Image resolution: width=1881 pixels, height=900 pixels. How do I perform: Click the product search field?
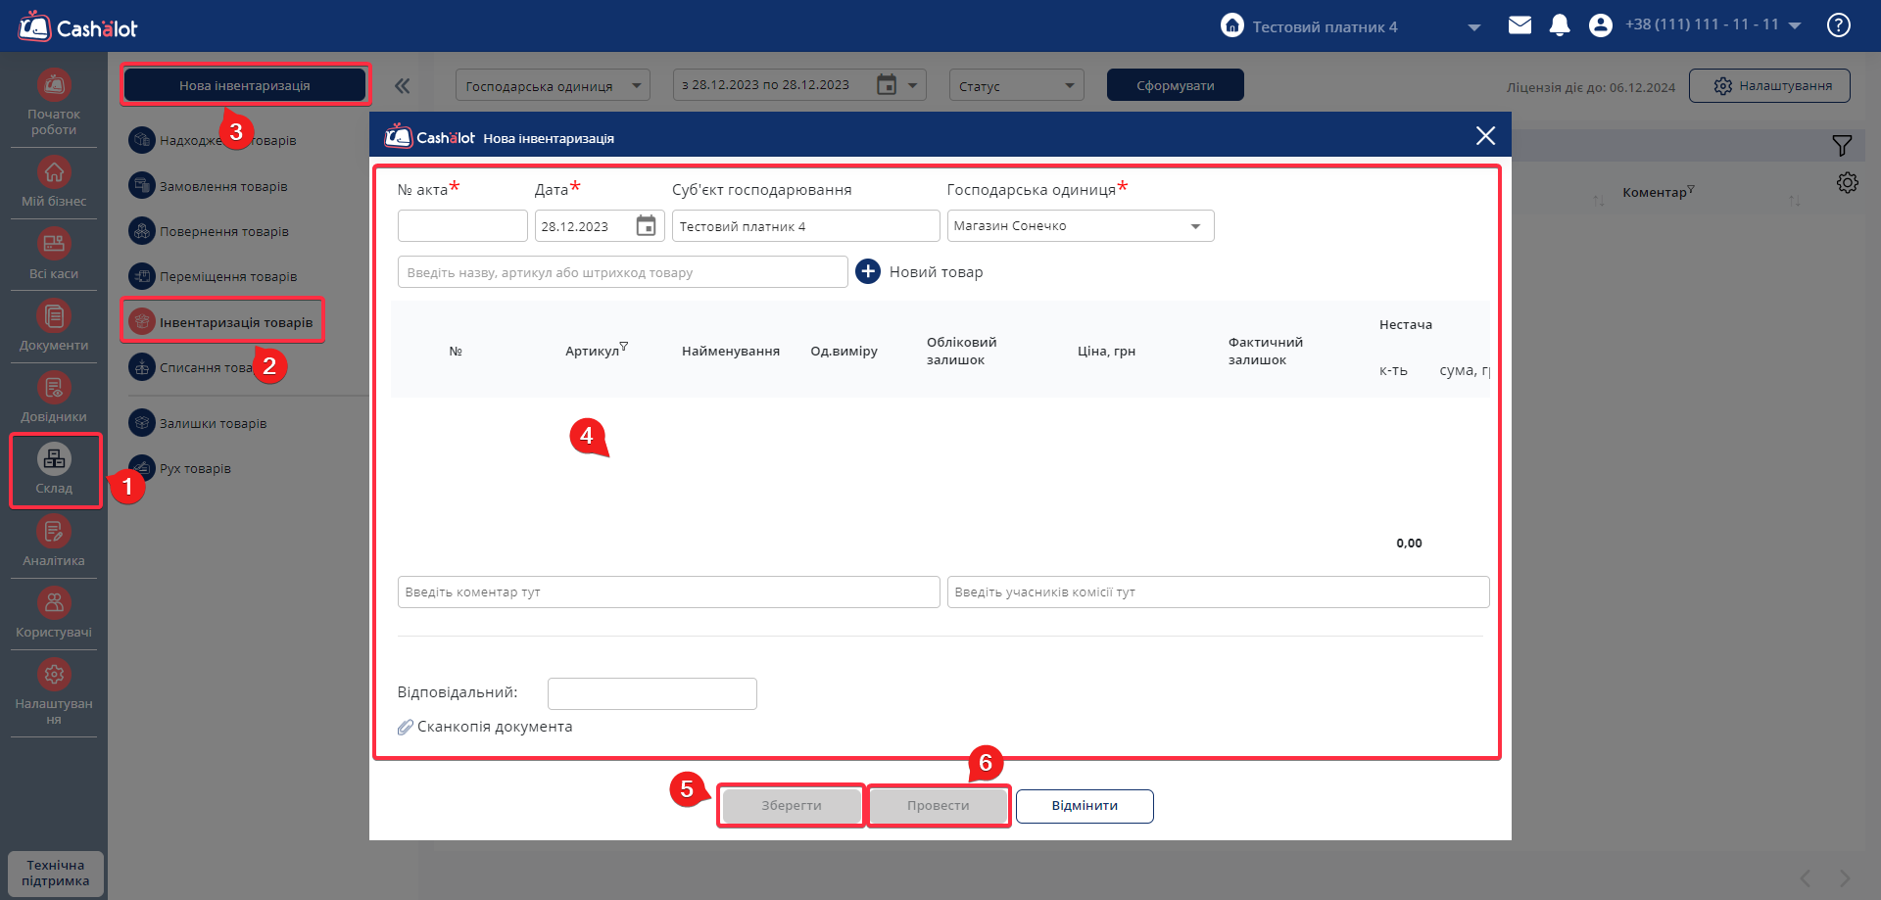pyautogui.click(x=622, y=272)
